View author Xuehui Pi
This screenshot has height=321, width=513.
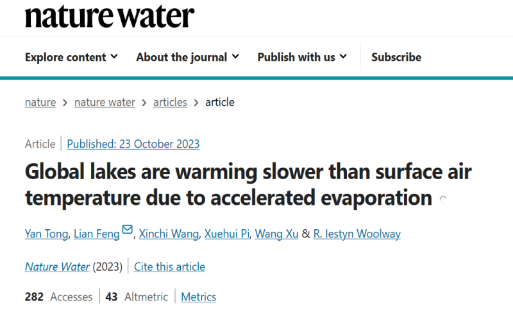[x=227, y=234]
